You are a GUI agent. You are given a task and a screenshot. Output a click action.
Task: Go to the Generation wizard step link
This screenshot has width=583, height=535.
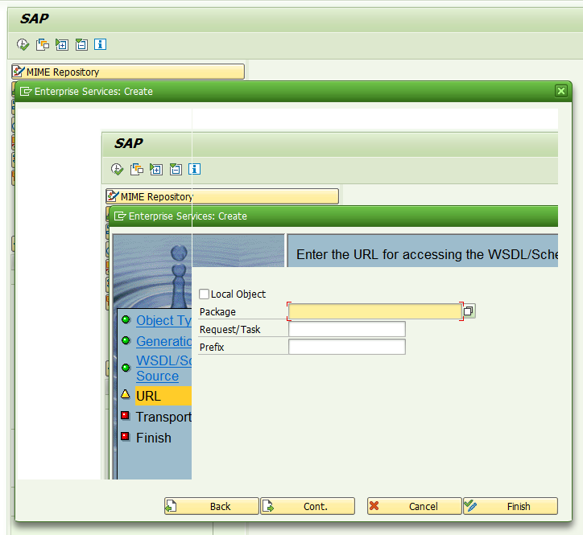pos(163,341)
